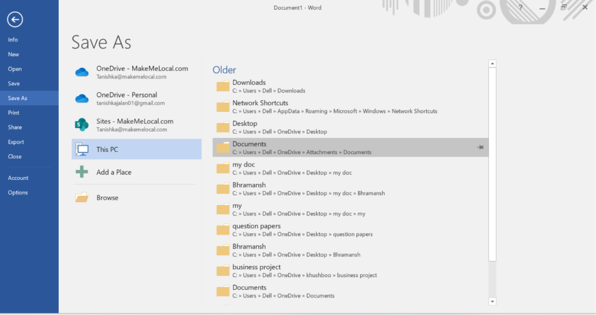This screenshot has height=315, width=596.
Task: Open Word help question mark icon
Action: click(520, 7)
